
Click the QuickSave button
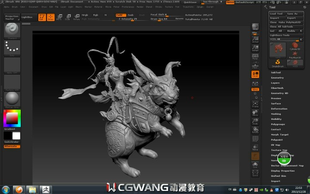tap(190, 2)
